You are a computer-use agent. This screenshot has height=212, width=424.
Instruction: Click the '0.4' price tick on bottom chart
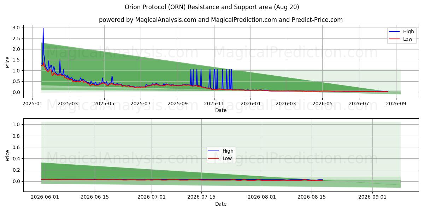tap(17, 159)
